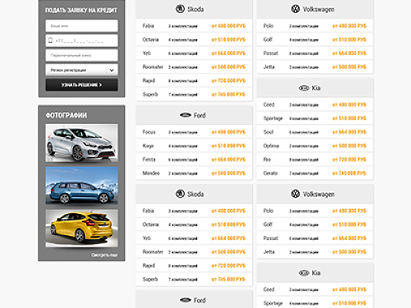Click the trim count in the Soul row

coord(304,133)
